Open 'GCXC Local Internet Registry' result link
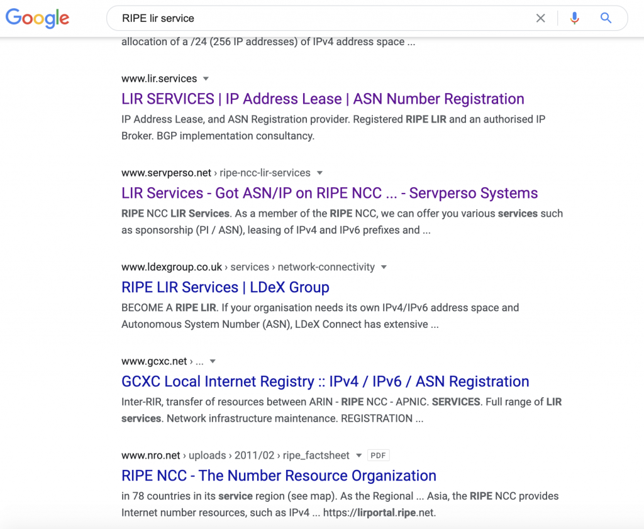The height and width of the screenshot is (529, 644). coord(325,381)
